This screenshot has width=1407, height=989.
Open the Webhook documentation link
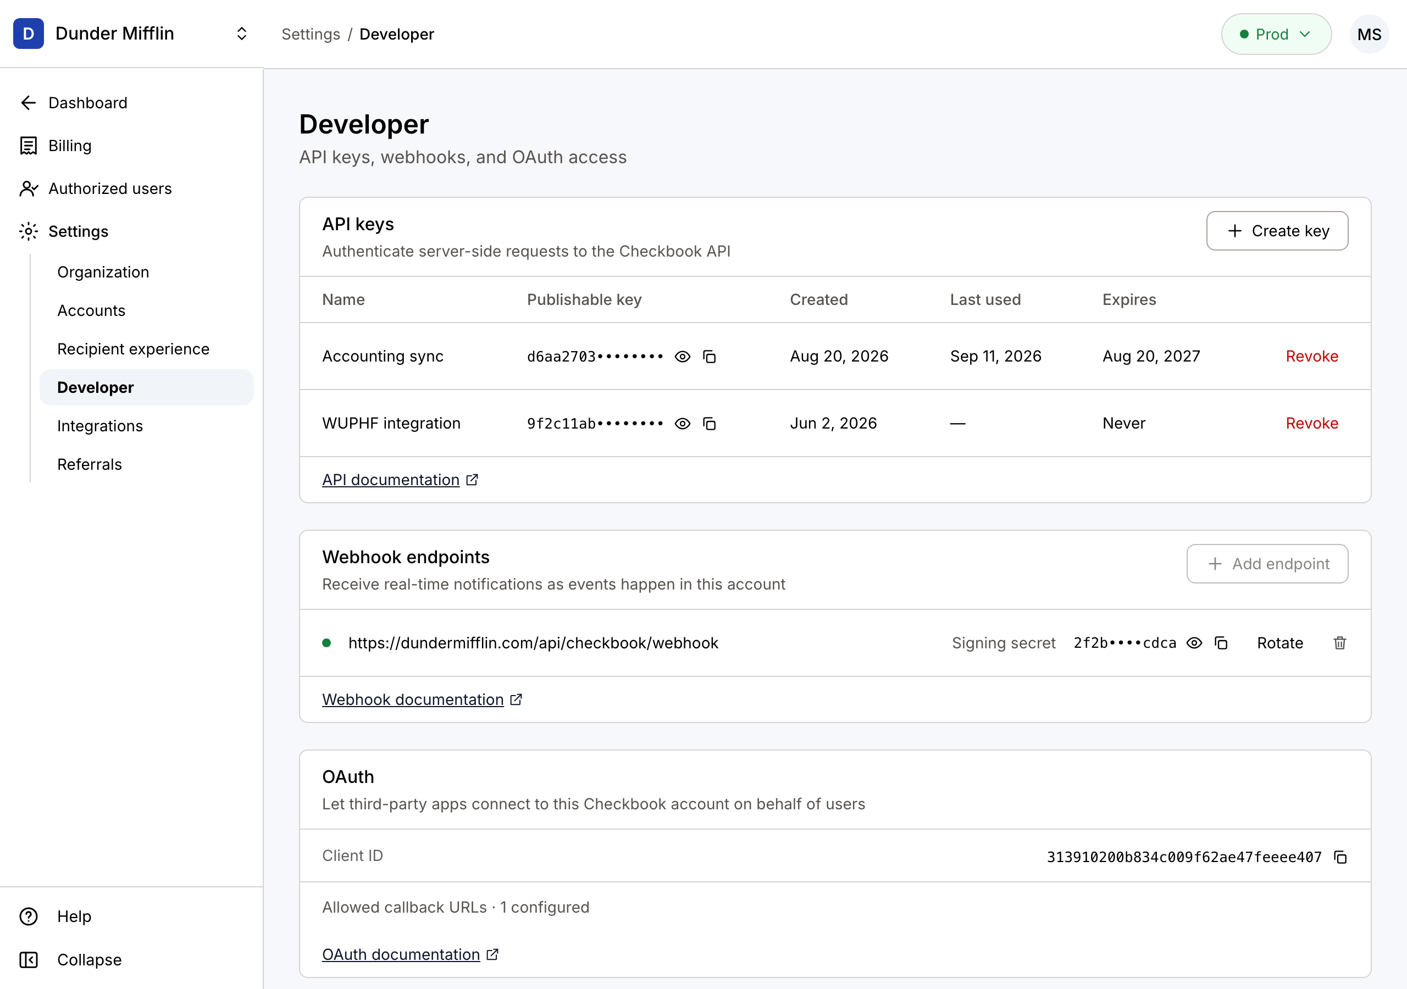[413, 699]
